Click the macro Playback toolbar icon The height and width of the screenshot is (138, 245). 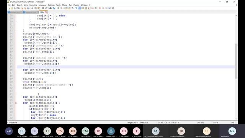click(106, 8)
